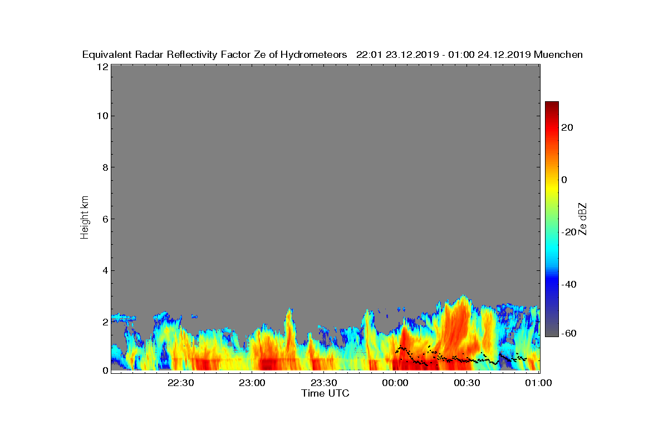Click the "Ze dBZ" colorbar label

point(583,219)
